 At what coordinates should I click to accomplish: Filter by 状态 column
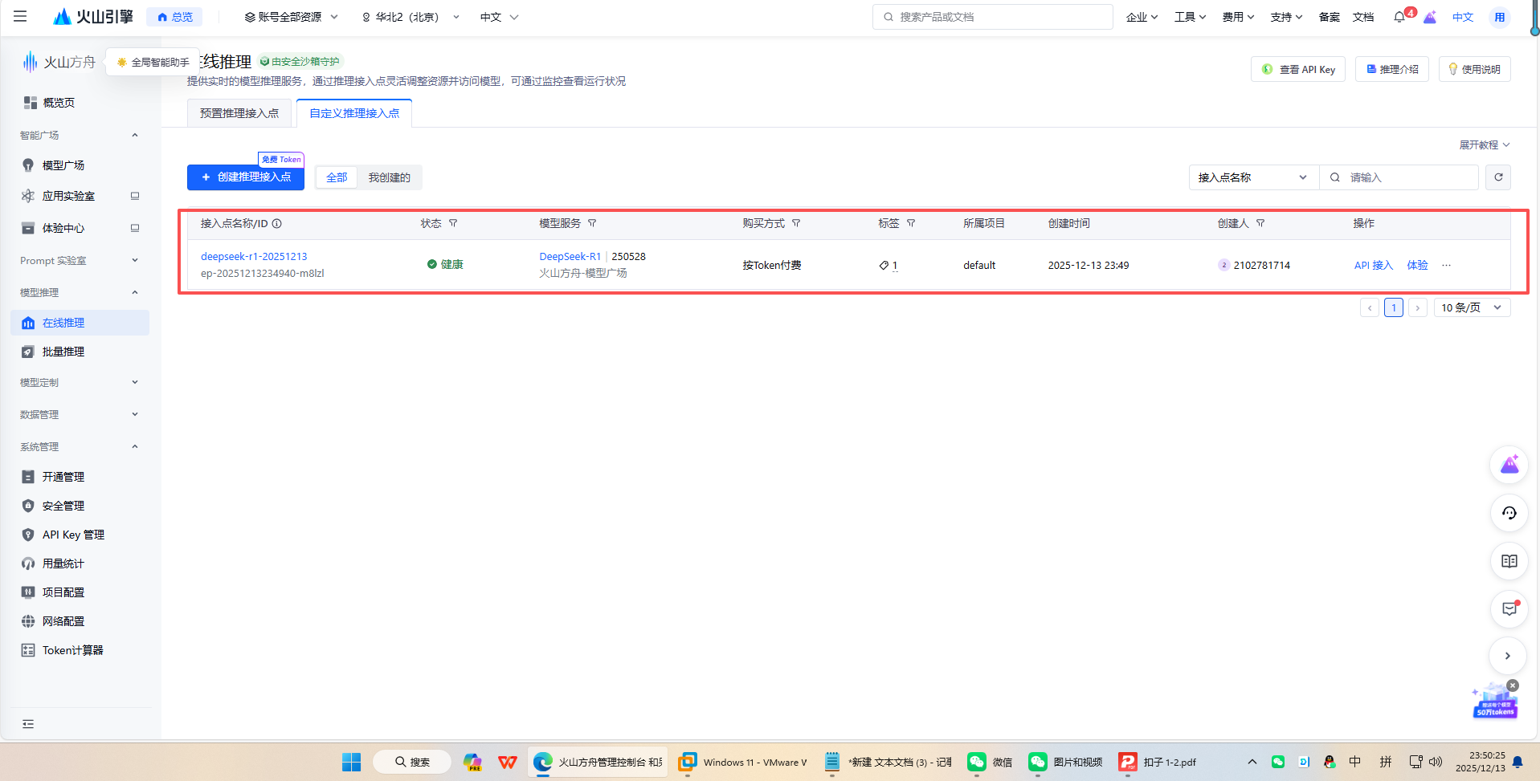pos(453,223)
